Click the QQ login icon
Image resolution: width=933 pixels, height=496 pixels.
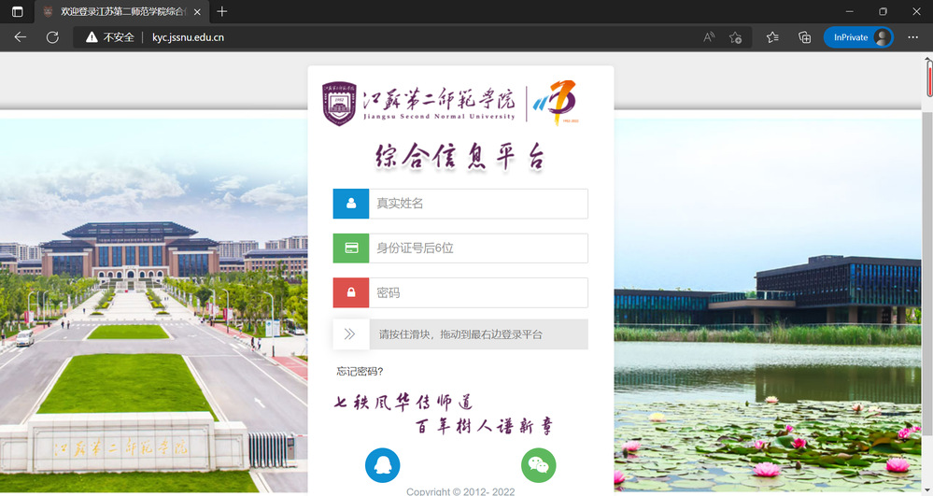click(x=383, y=465)
